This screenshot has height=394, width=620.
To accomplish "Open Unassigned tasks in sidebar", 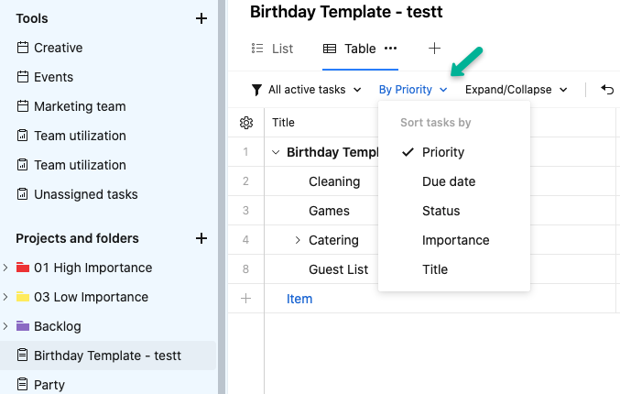I will tap(85, 194).
